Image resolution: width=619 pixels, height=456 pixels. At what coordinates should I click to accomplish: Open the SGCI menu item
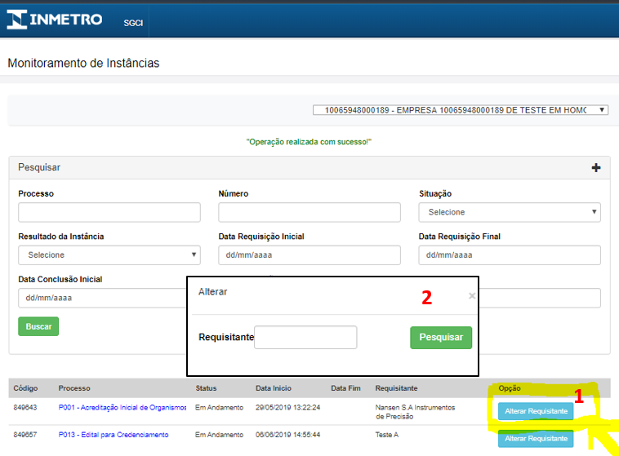click(133, 23)
